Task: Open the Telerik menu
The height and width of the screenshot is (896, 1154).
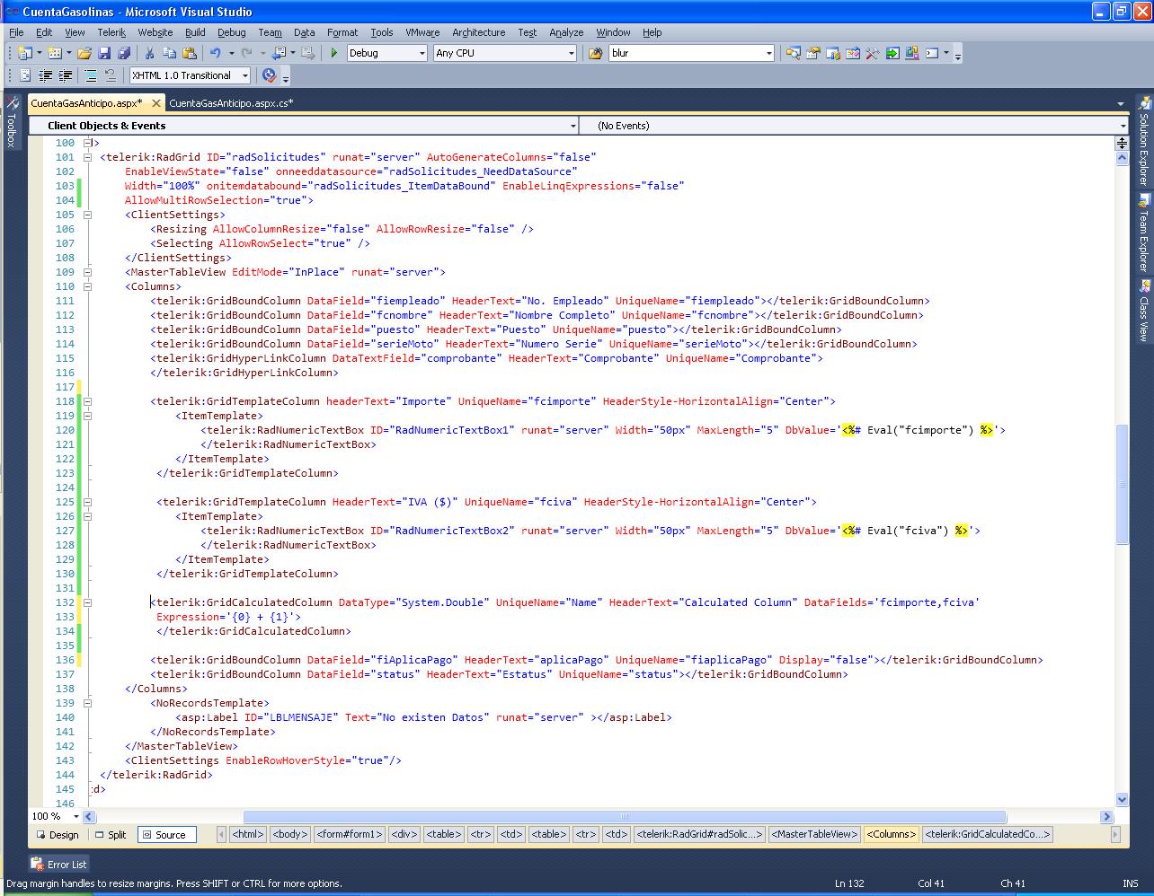Action: point(111,32)
